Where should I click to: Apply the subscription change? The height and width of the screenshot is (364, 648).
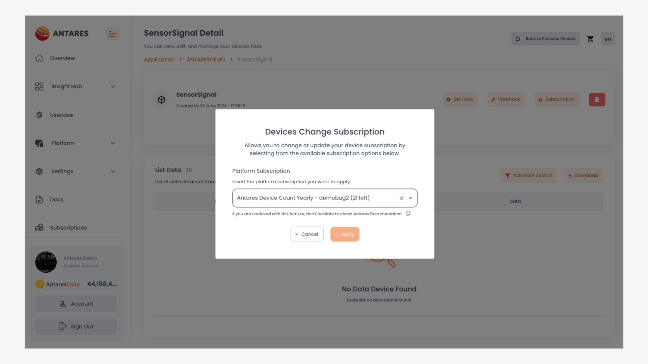pyautogui.click(x=345, y=234)
